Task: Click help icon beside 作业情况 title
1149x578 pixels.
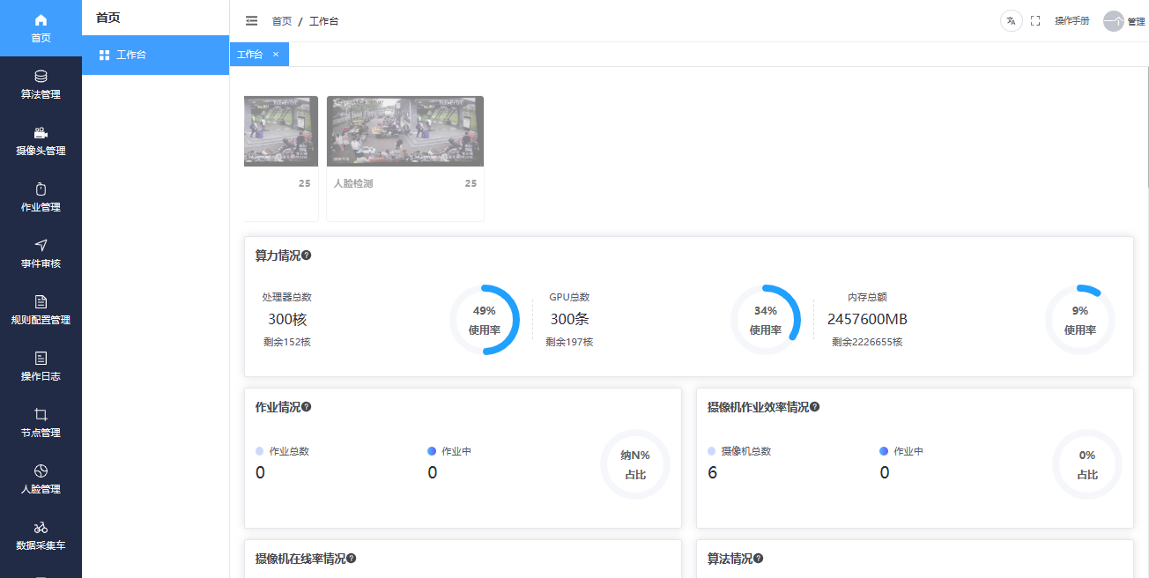Action: (x=307, y=407)
